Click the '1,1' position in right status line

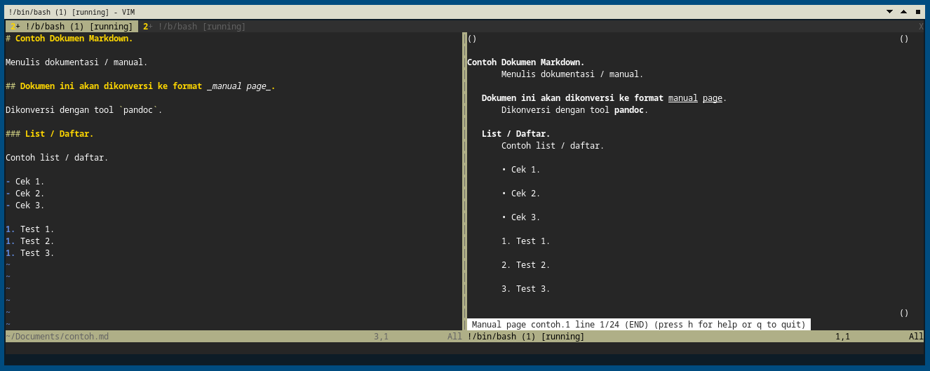[842, 337]
